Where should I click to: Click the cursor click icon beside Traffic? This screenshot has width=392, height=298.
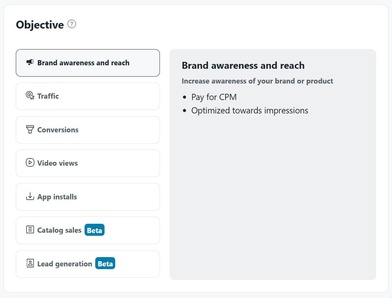pos(30,96)
